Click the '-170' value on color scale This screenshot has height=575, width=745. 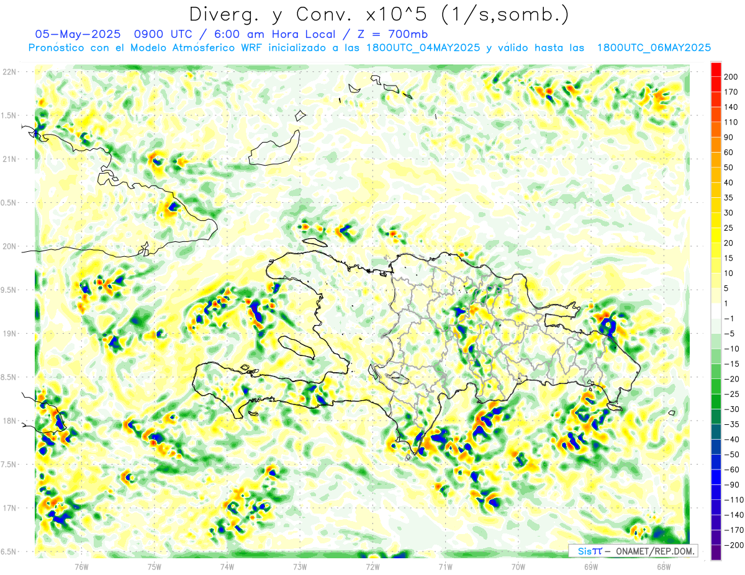tap(734, 530)
